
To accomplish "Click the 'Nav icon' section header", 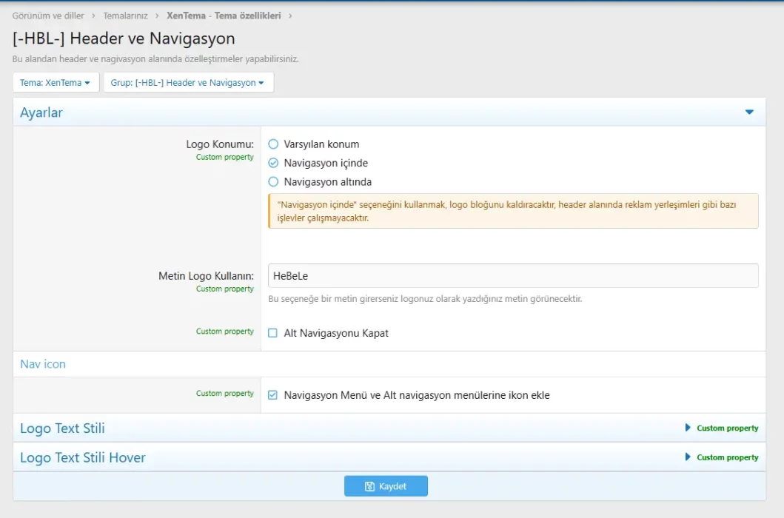I will tap(42, 363).
